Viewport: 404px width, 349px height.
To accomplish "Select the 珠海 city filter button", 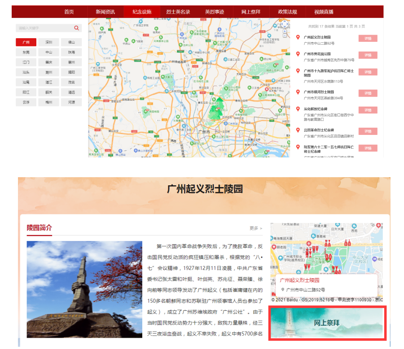I will tap(71, 52).
